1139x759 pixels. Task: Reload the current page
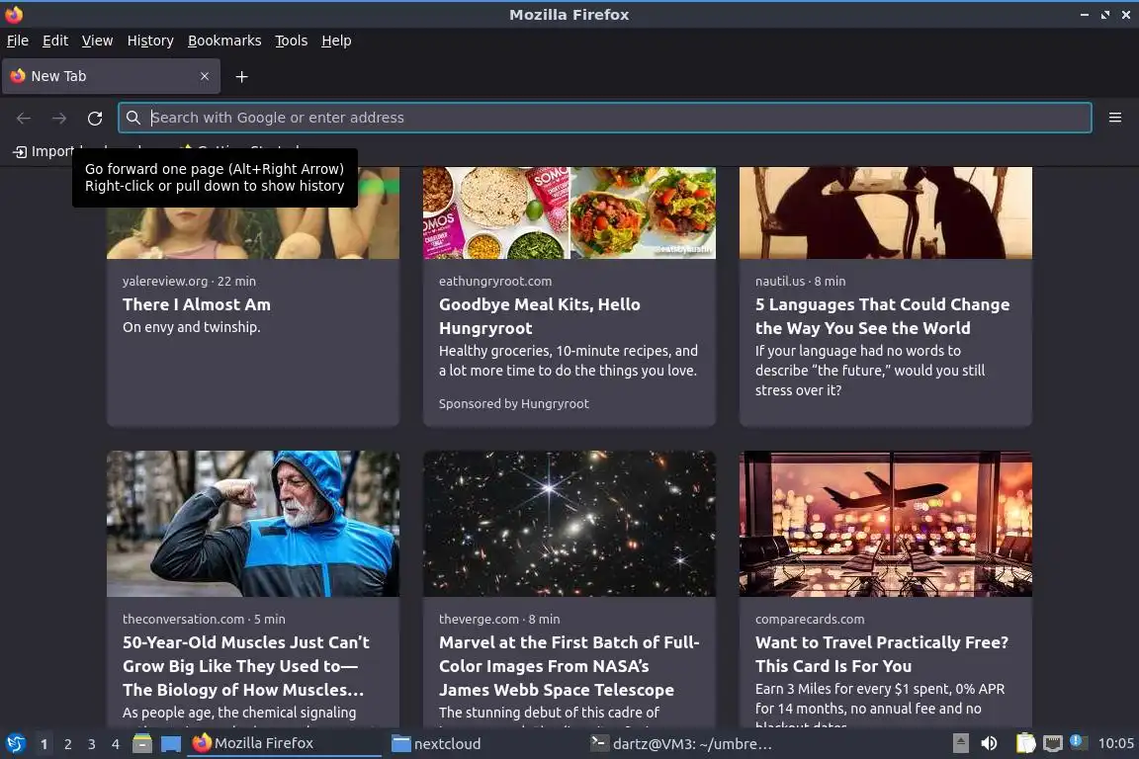click(x=95, y=118)
